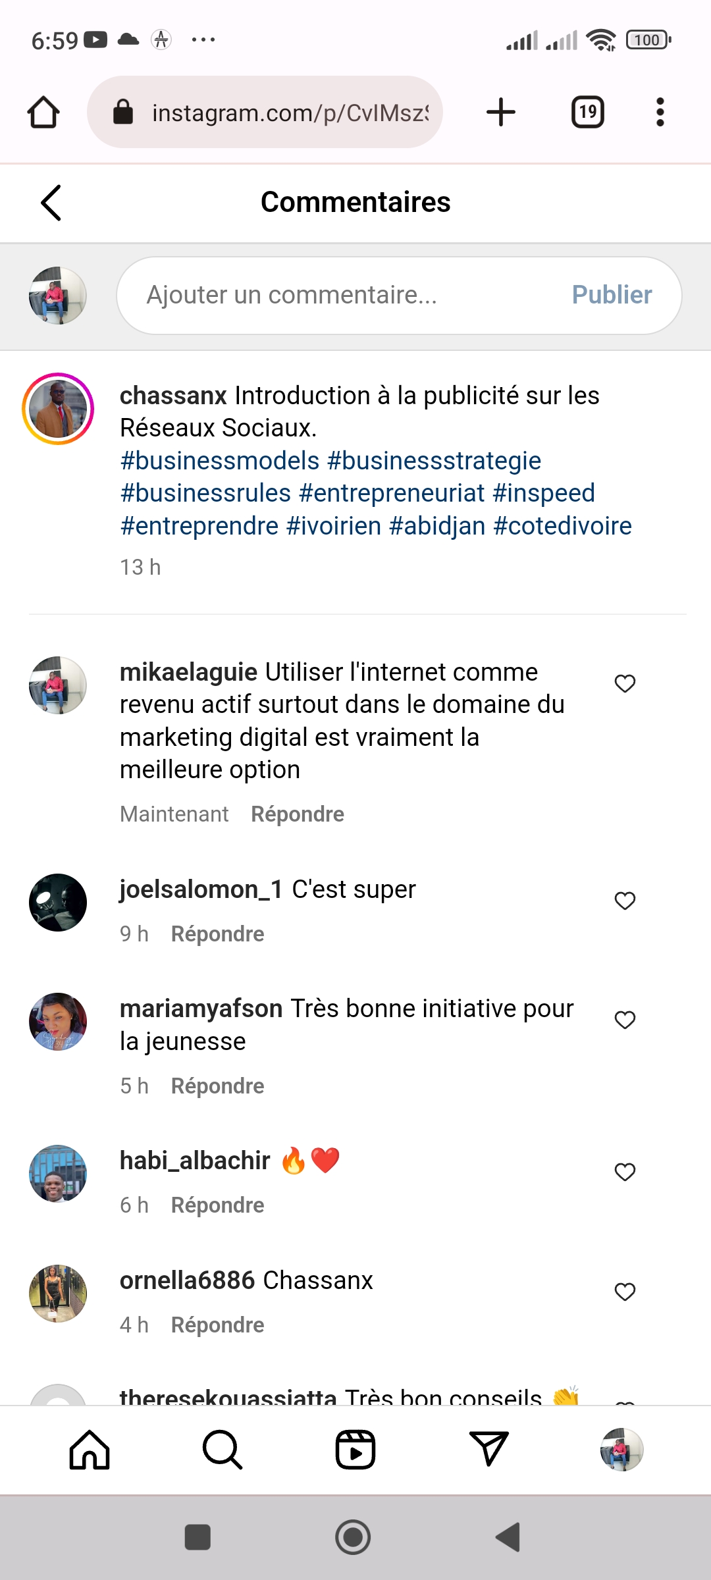Like mariamyafson's comment
711x1580 pixels.
point(625,1020)
